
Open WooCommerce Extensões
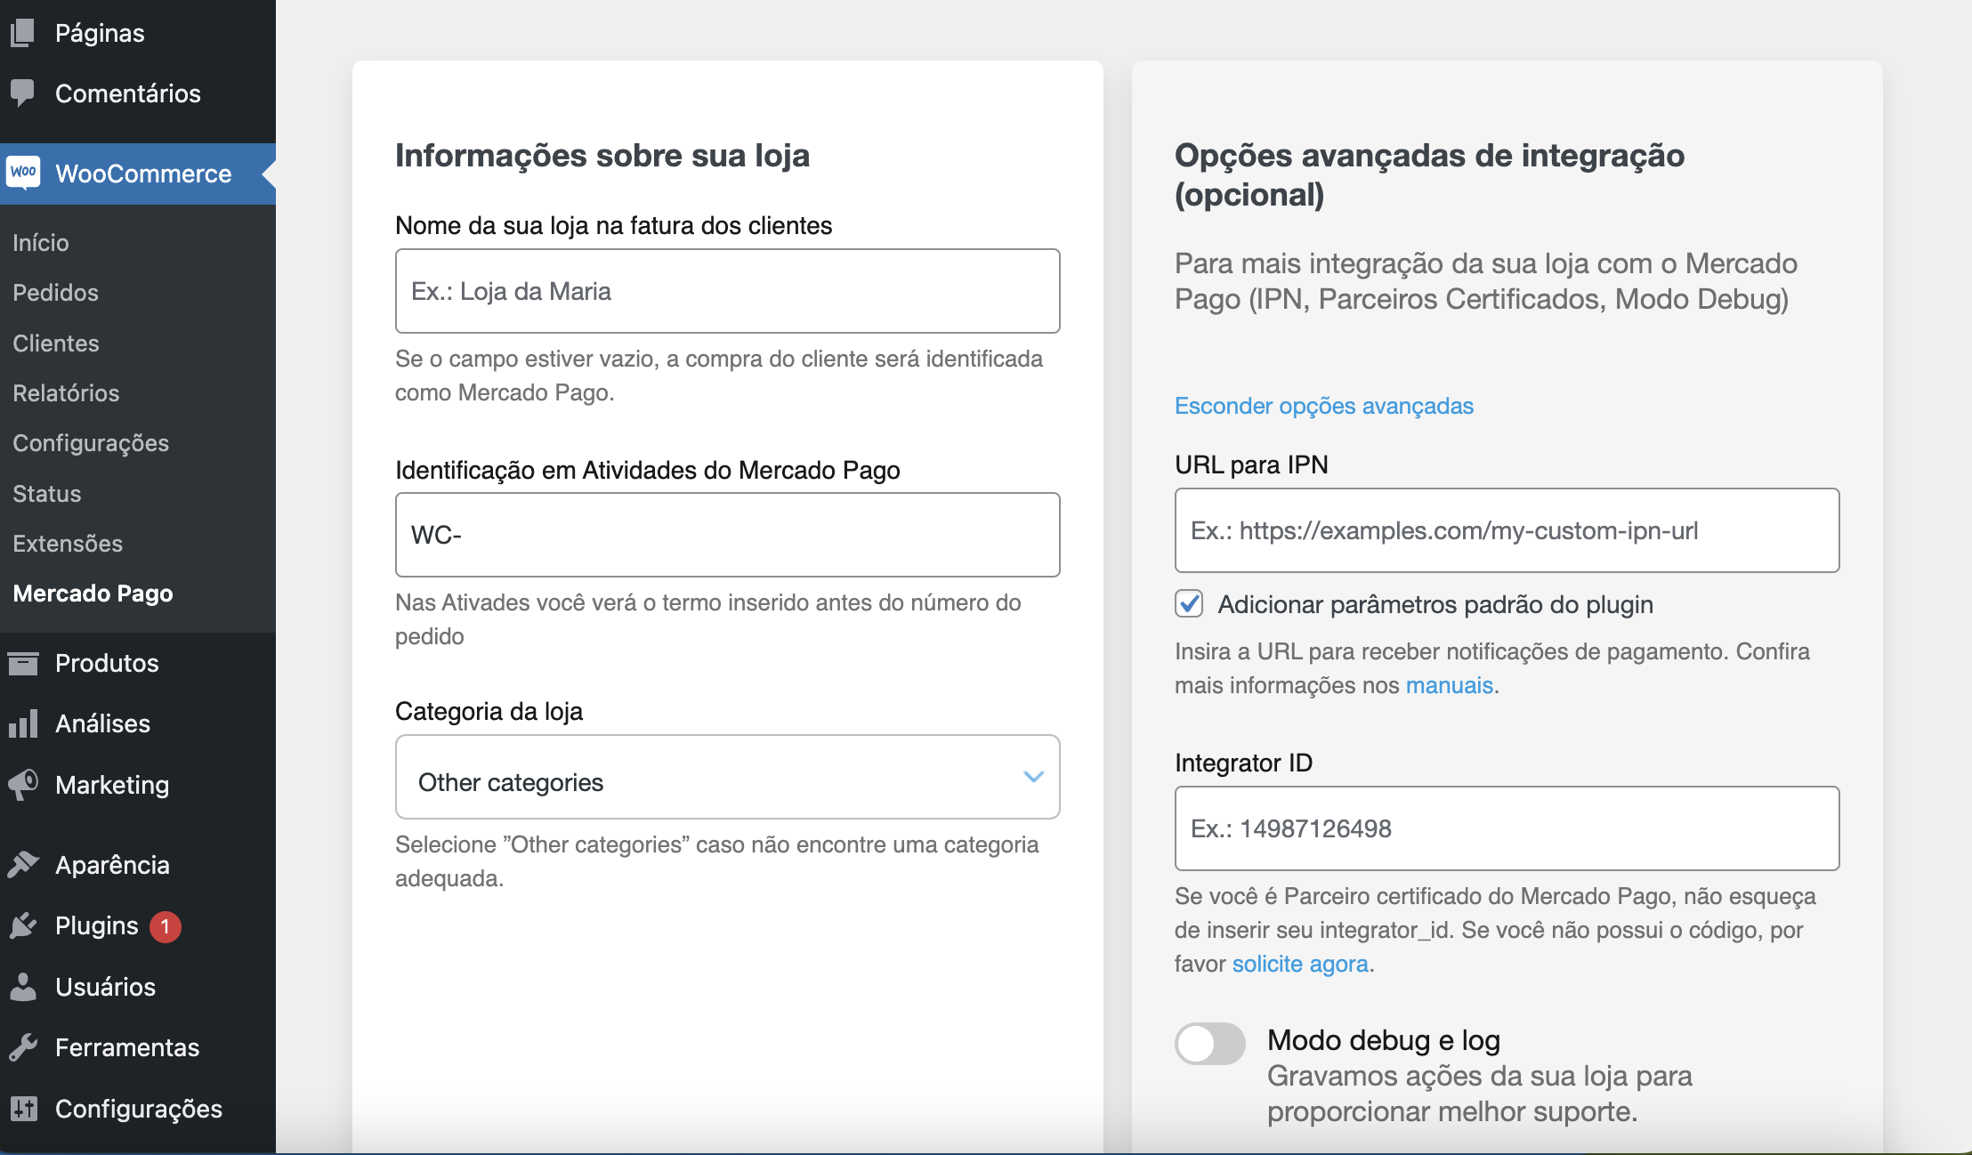[68, 544]
